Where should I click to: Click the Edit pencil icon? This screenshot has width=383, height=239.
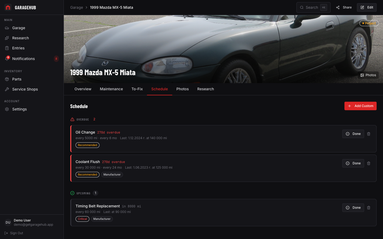(x=362, y=7)
